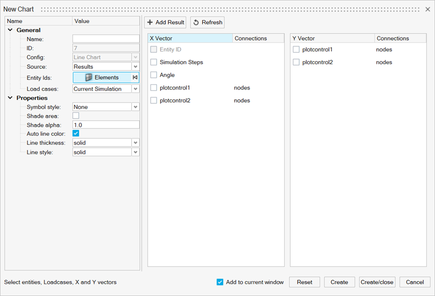Open the Source dropdown
The width and height of the screenshot is (435, 296).
[x=135, y=67]
